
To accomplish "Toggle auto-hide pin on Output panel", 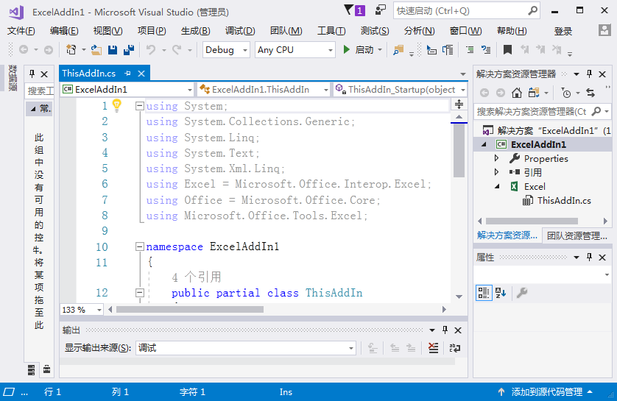I will coord(445,330).
